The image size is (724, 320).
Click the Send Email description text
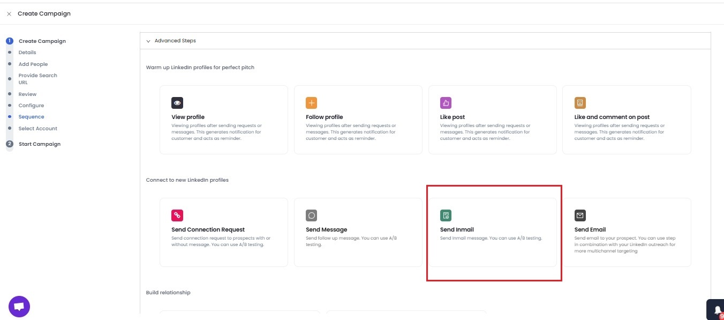coord(625,244)
